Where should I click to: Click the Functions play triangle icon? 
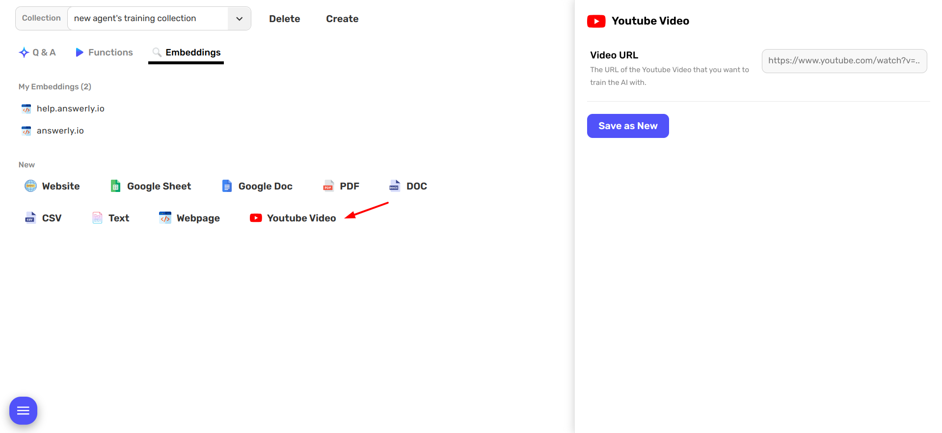pos(80,53)
